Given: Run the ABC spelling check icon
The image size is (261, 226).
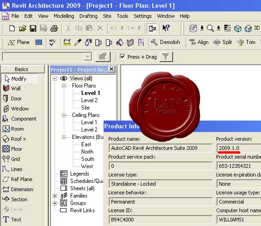Looking at the screenshot, I should 52,42.
